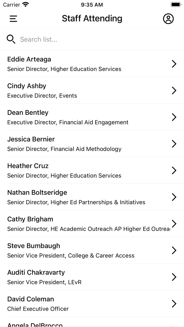Expand David Coleman's detail chevron

coord(174,304)
